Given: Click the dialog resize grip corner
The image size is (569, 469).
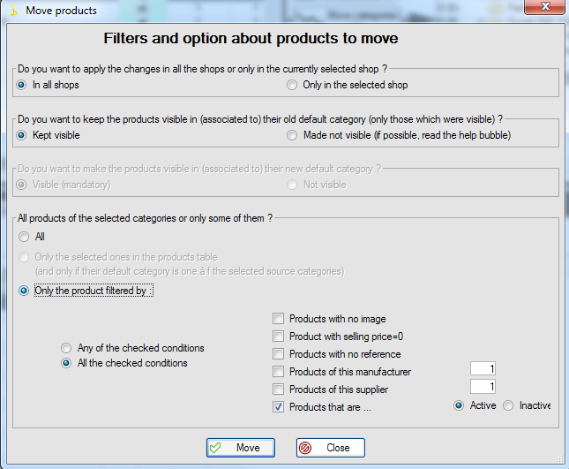Looking at the screenshot, I should click(x=559, y=460).
